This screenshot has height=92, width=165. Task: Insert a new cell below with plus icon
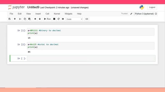(15, 19)
